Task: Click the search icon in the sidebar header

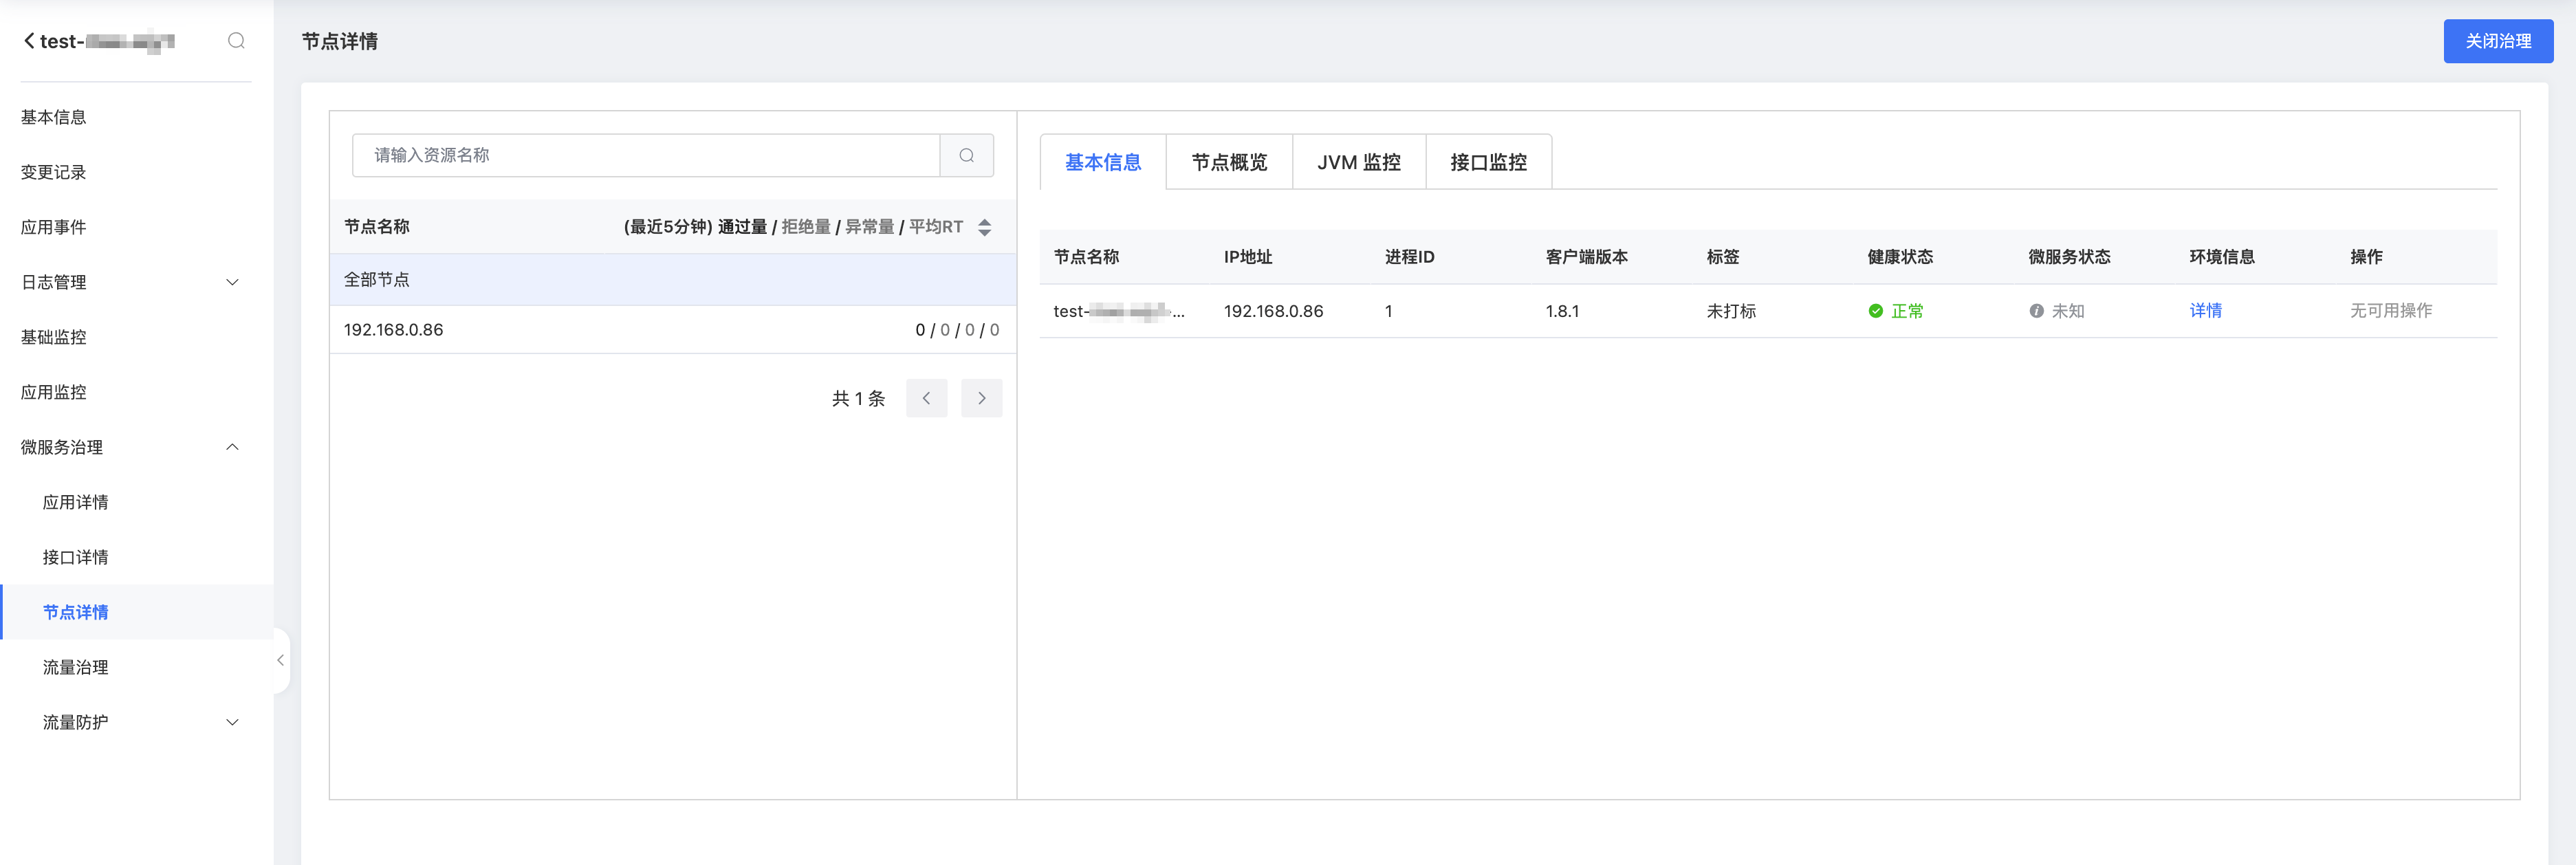Action: (x=236, y=41)
